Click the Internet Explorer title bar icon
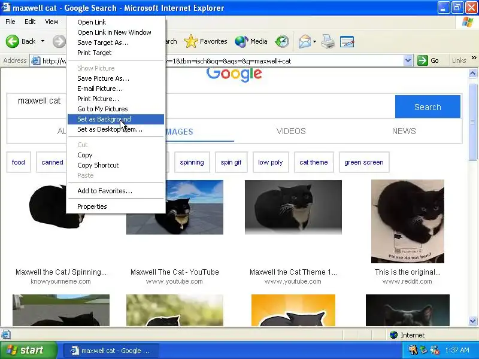 tap(5, 7)
